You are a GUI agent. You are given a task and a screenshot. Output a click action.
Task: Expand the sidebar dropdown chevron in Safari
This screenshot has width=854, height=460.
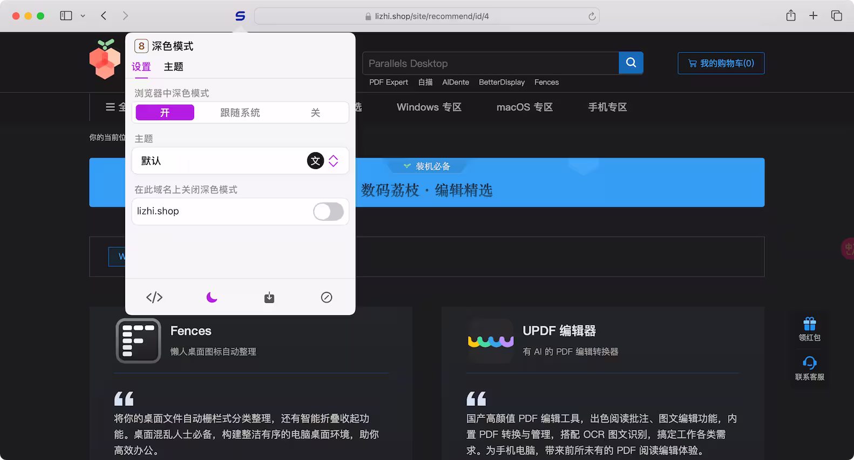[83, 16]
